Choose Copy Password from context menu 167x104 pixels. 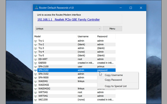[x=113, y=80]
